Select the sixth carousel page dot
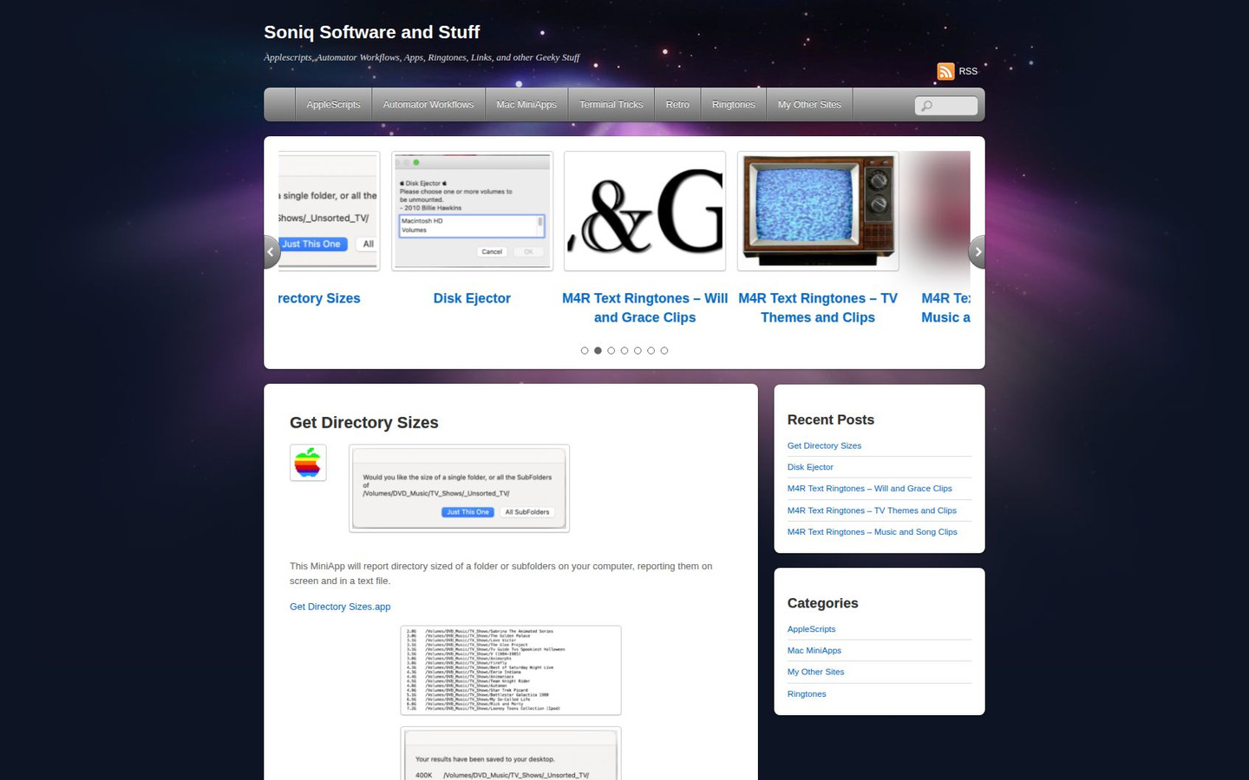Screen dimensions: 1249x780 [651, 351]
